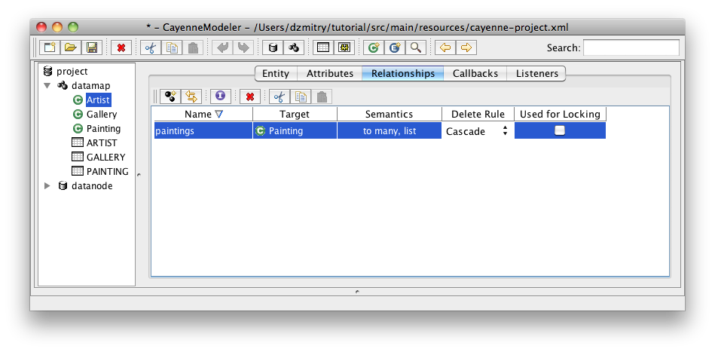Click the Sync relationship yellow arrows icon
Image resolution: width=715 pixels, height=352 pixels.
coord(191,96)
